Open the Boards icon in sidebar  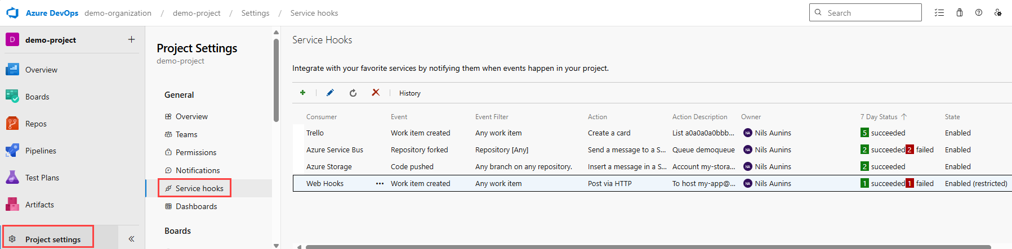(12, 96)
